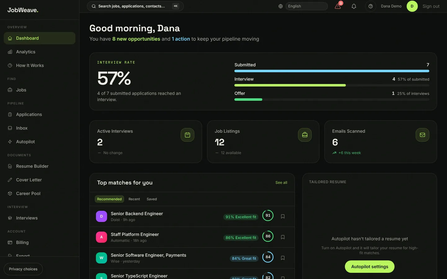
Task: Click the 91 match score ring
Action: click(268, 215)
